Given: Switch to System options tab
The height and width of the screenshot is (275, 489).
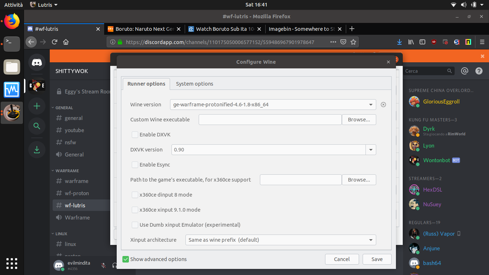Looking at the screenshot, I should 194,84.
